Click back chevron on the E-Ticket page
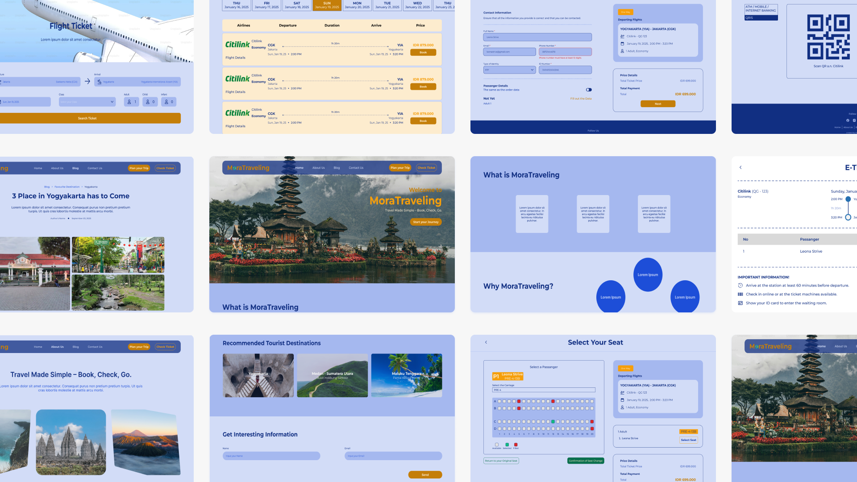This screenshot has width=857, height=482. pyautogui.click(x=741, y=167)
